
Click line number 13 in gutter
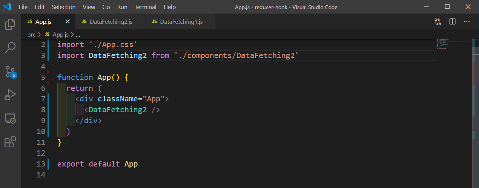[x=41, y=164]
